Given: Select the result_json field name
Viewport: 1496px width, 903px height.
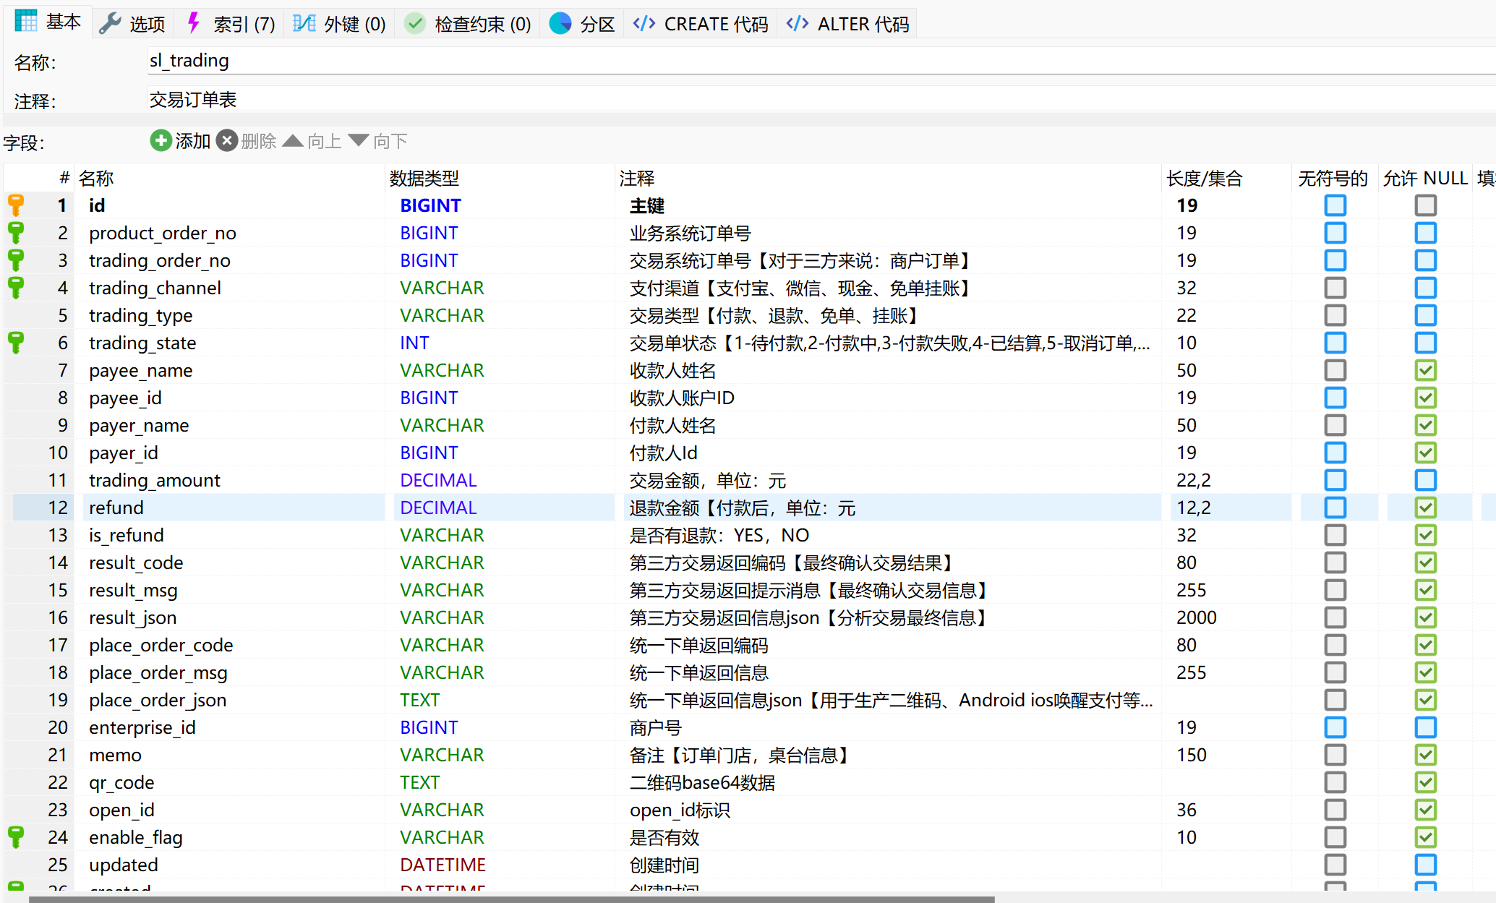Looking at the screenshot, I should tap(132, 617).
